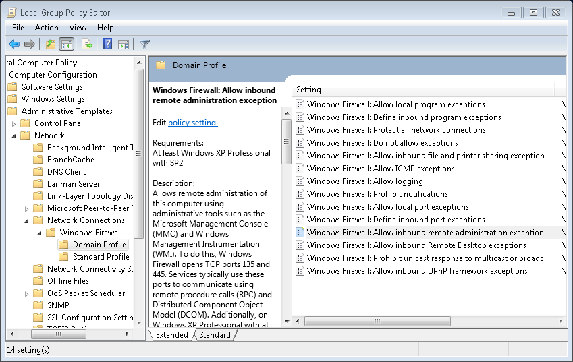
Task: Click description pane scrollbar down arrow
Action: (287, 322)
